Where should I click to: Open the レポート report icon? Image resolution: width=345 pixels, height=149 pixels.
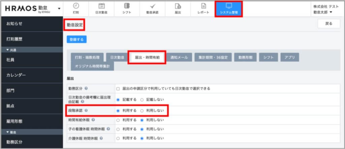pos(203,6)
